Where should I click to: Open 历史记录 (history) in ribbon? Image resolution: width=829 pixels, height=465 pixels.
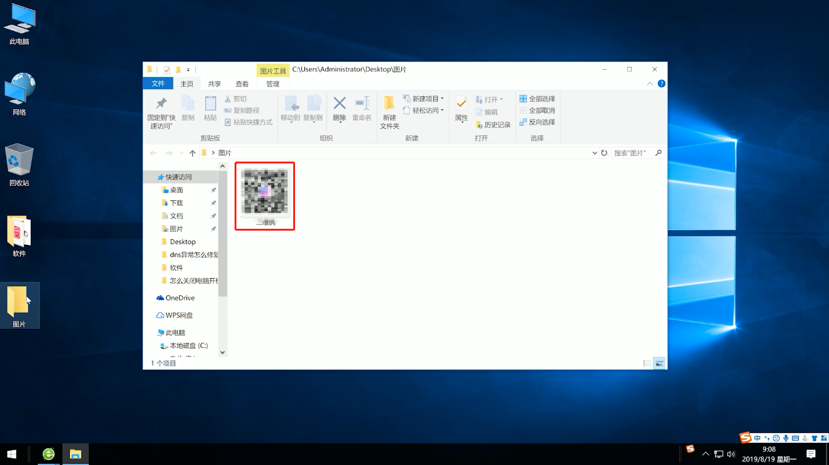tap(493, 125)
